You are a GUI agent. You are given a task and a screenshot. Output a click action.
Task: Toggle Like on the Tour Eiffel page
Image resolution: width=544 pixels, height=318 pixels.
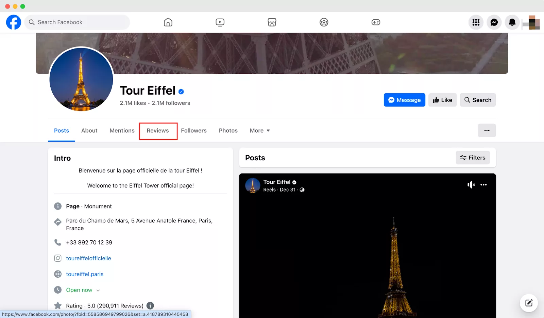[x=442, y=100]
